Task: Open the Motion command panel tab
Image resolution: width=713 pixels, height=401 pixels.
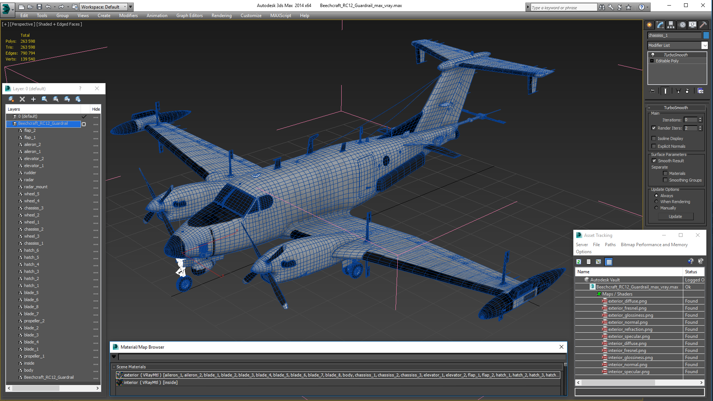Action: point(682,25)
